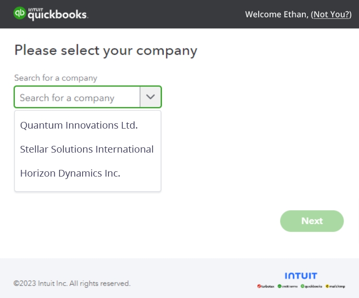359x298 pixels.
Task: Click the blue Intuit logo in footer
Action: (301, 276)
